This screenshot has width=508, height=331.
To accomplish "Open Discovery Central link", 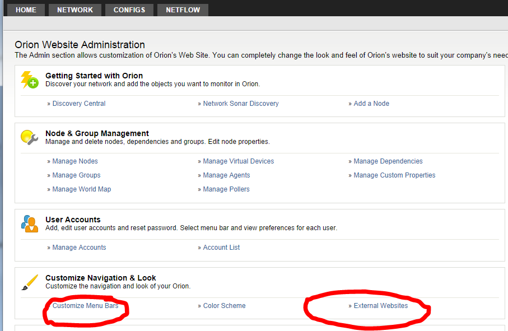I will (79, 103).
